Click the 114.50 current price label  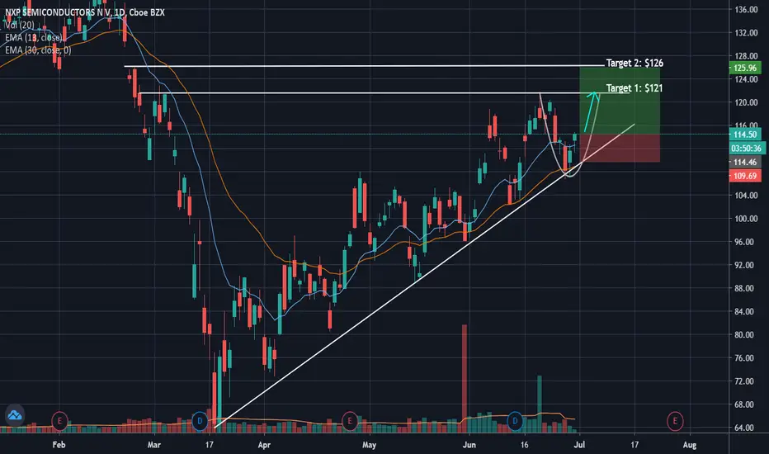click(745, 134)
